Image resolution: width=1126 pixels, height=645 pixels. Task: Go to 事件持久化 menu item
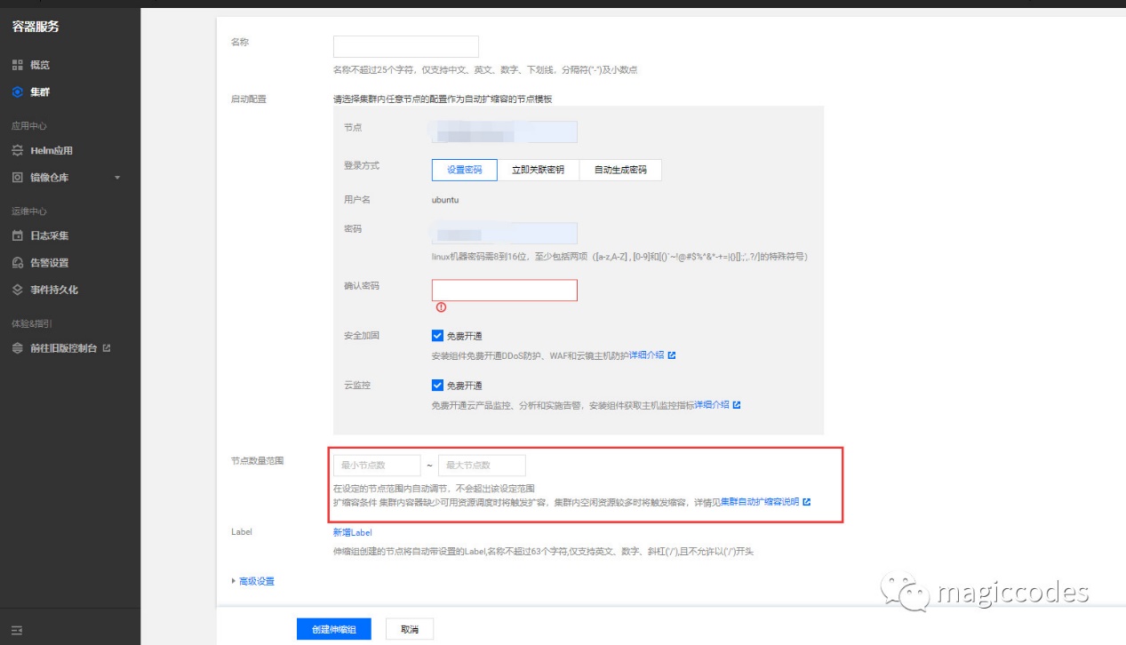pyautogui.click(x=54, y=290)
